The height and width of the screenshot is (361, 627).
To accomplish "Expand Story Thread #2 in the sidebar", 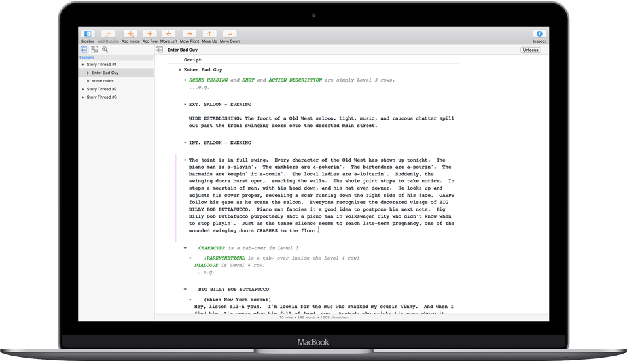I will pyautogui.click(x=82, y=89).
